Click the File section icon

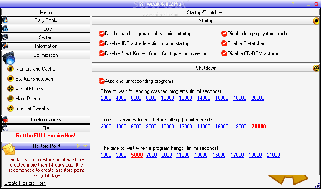coord(5,128)
